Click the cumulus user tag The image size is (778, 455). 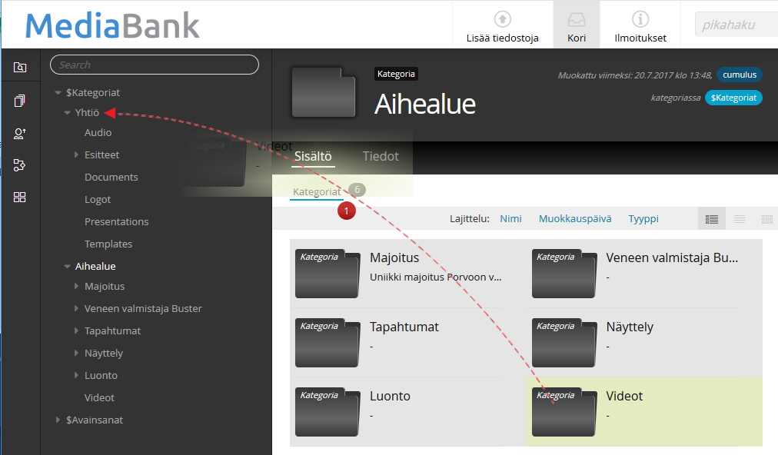[739, 75]
